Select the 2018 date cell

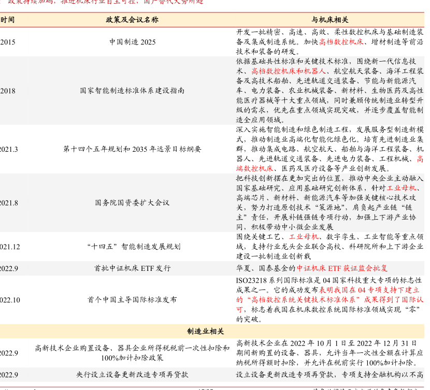[8, 91]
